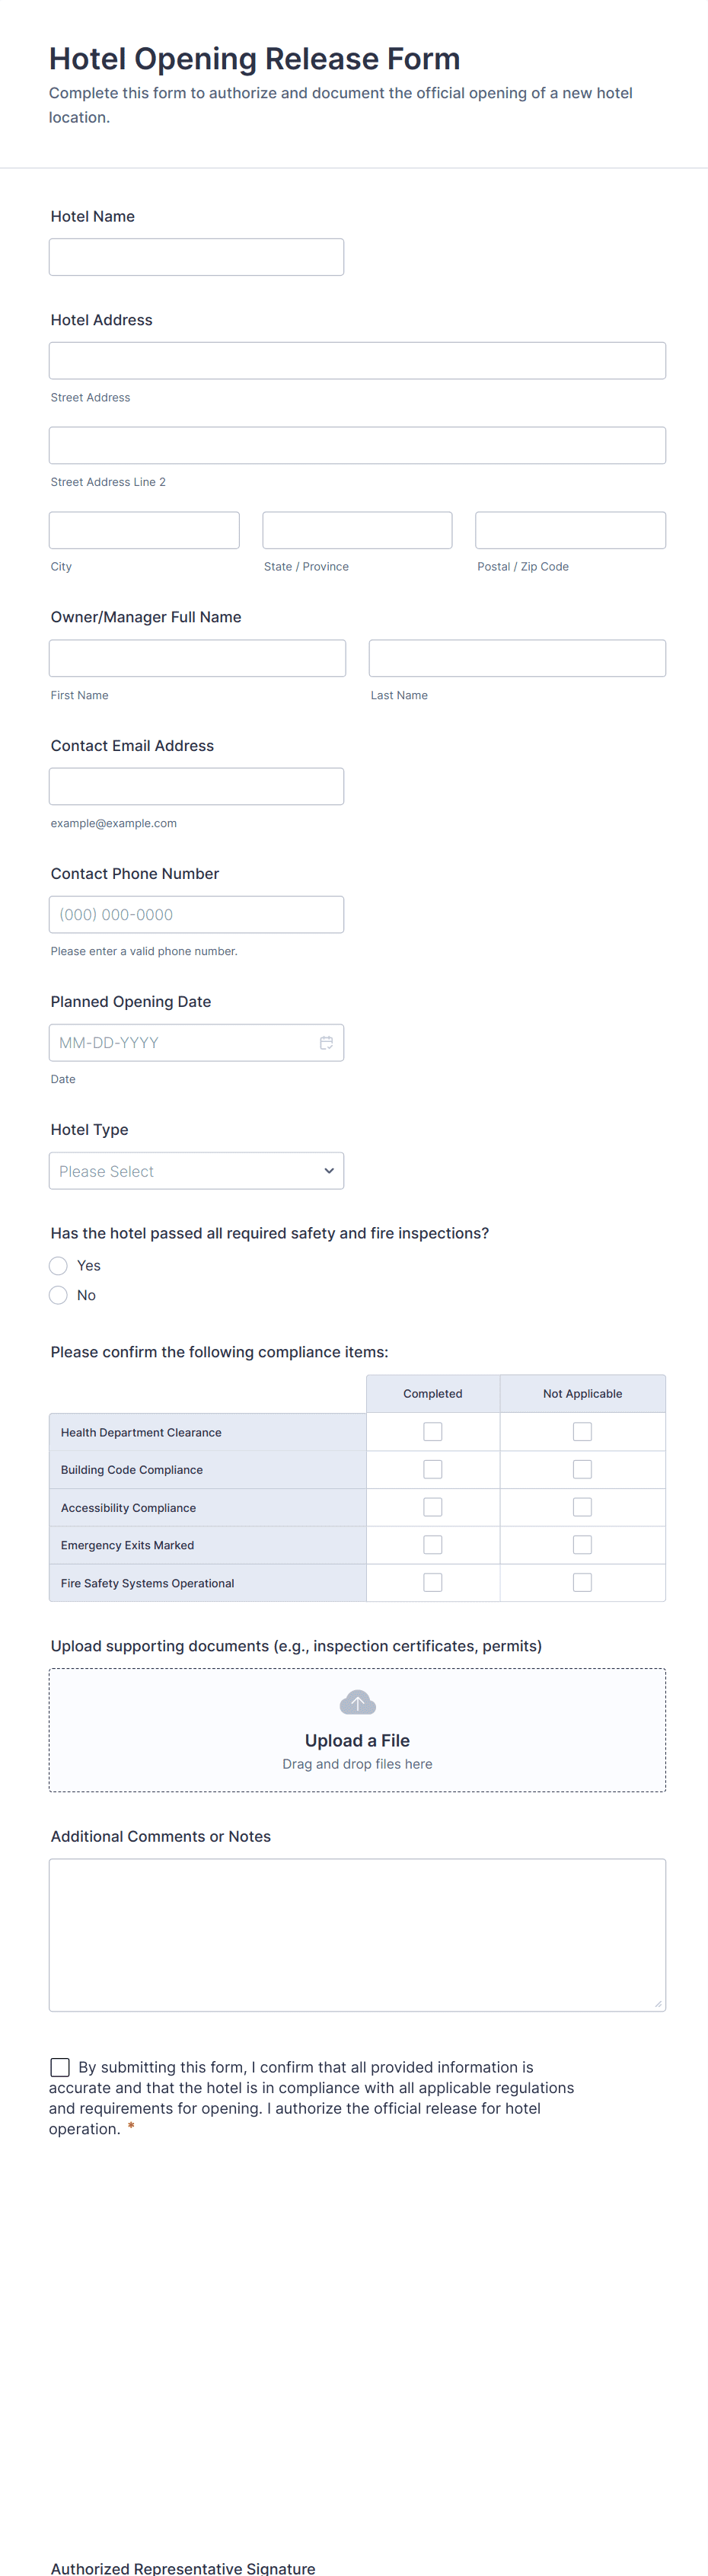
Task: Check Not Applicable for Building Code Compliance
Action: coord(582,1469)
